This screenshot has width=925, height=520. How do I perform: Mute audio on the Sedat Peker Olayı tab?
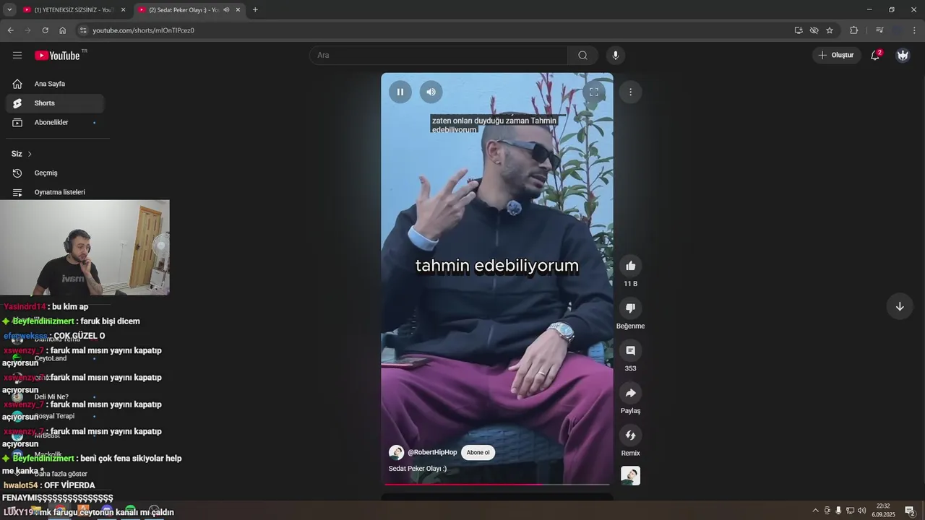point(226,9)
